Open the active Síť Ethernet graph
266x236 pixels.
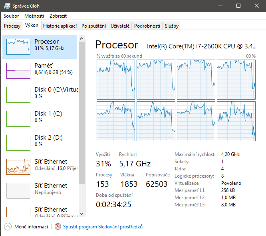pos(18,167)
